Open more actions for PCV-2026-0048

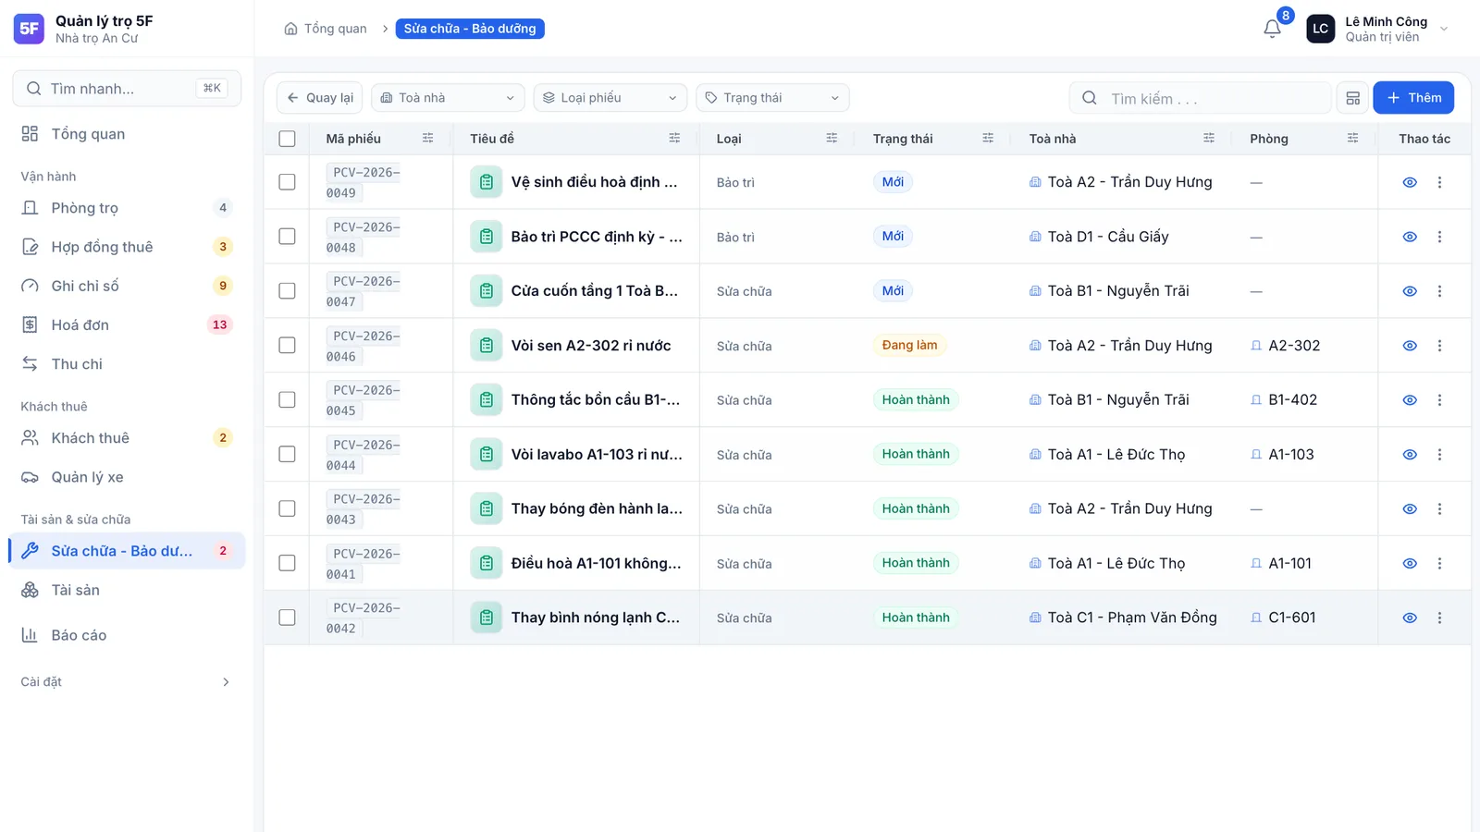point(1439,237)
